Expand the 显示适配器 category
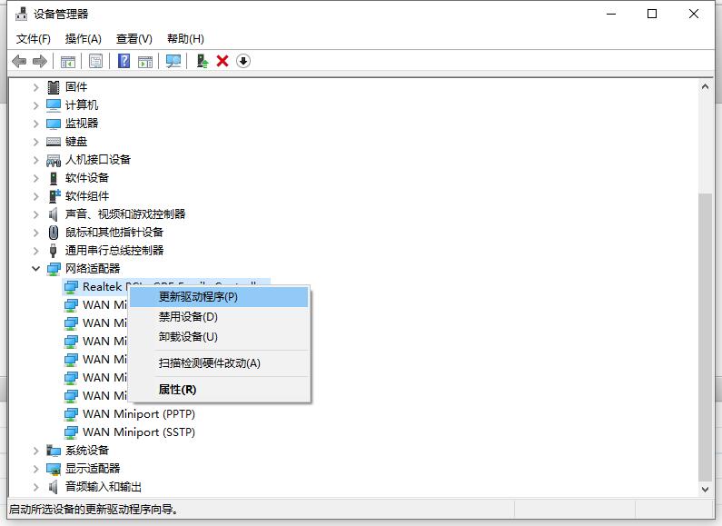 pos(36,469)
